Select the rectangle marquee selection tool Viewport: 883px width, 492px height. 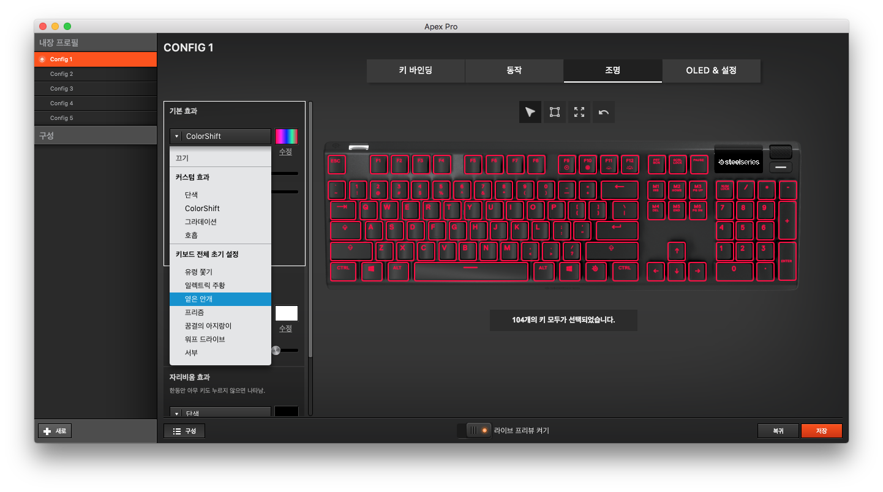pos(555,112)
